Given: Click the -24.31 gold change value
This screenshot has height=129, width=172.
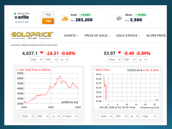Looking at the screenshot, I should click(52, 54).
